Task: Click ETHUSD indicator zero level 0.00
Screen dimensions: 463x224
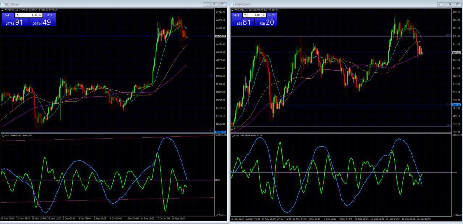Action: (454, 172)
